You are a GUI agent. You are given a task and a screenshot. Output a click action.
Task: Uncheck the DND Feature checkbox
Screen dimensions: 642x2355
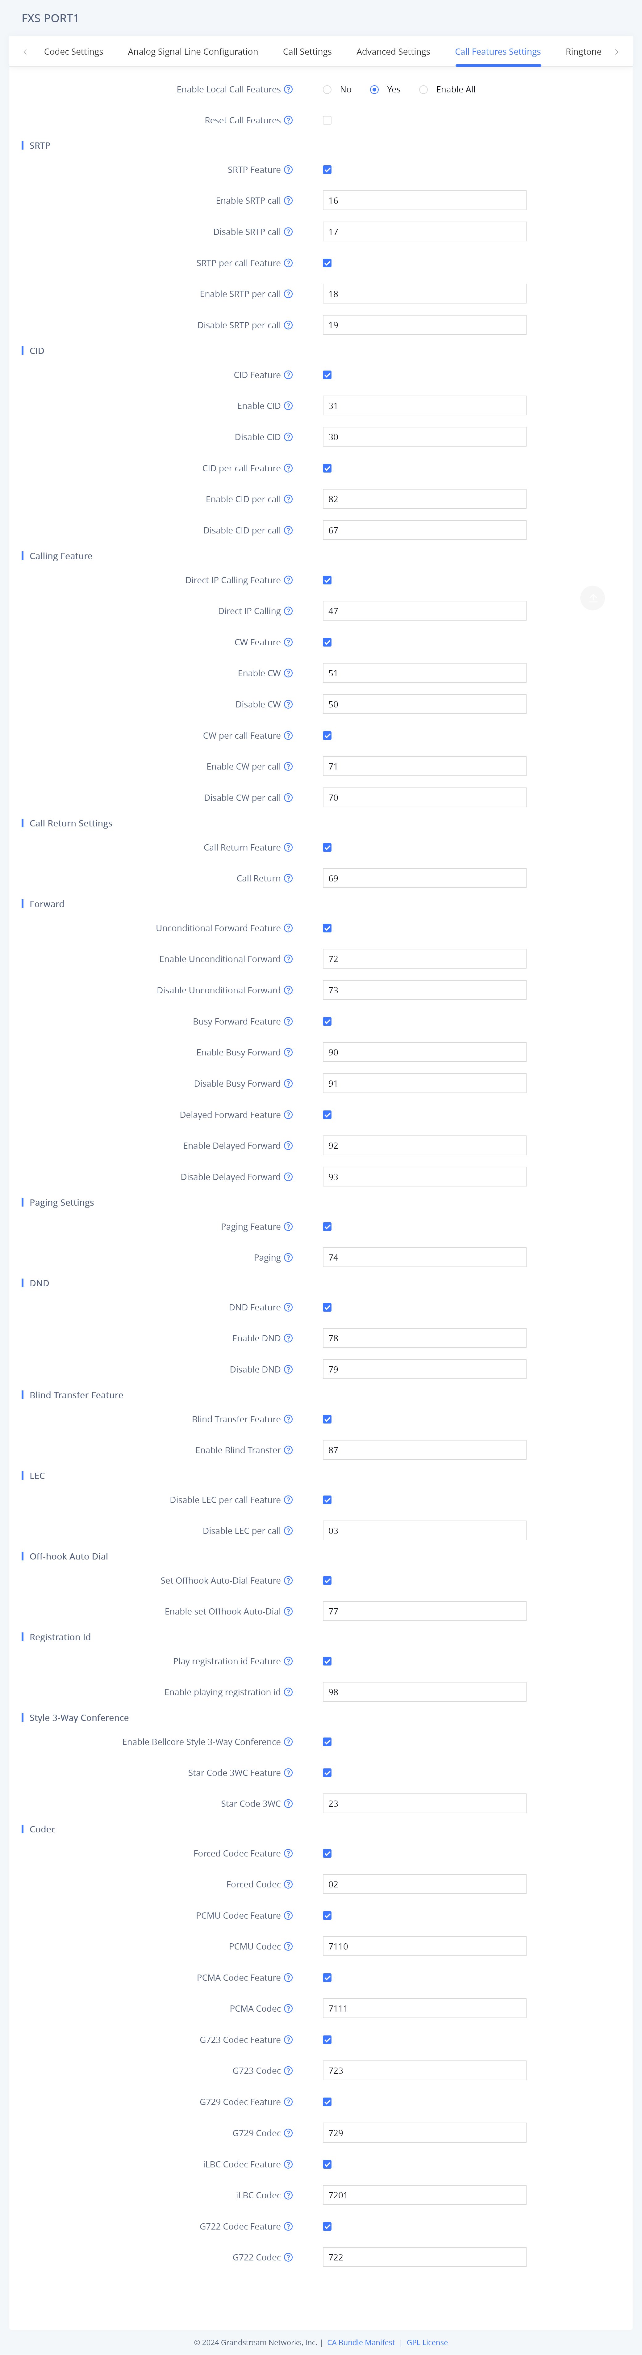tap(327, 1307)
